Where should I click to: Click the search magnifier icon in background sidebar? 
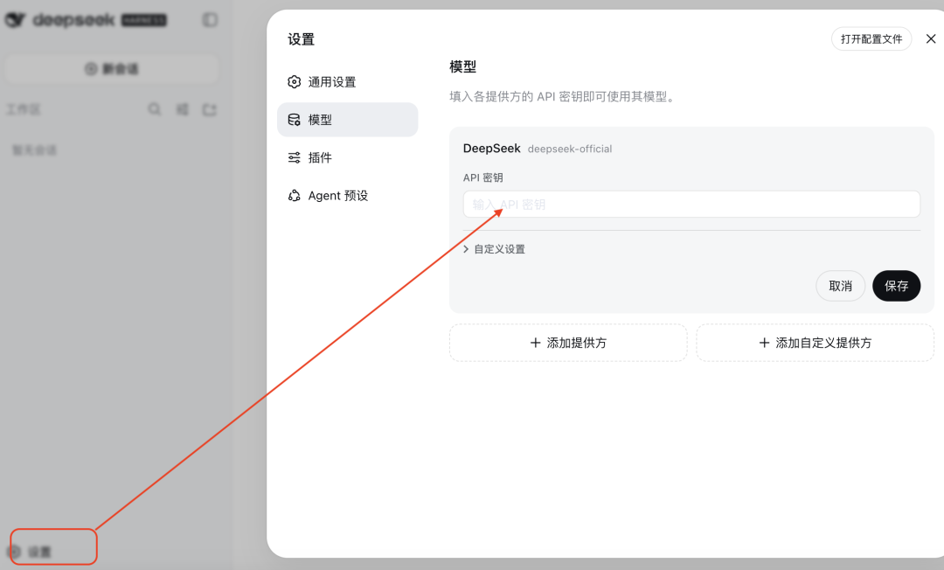[155, 109]
